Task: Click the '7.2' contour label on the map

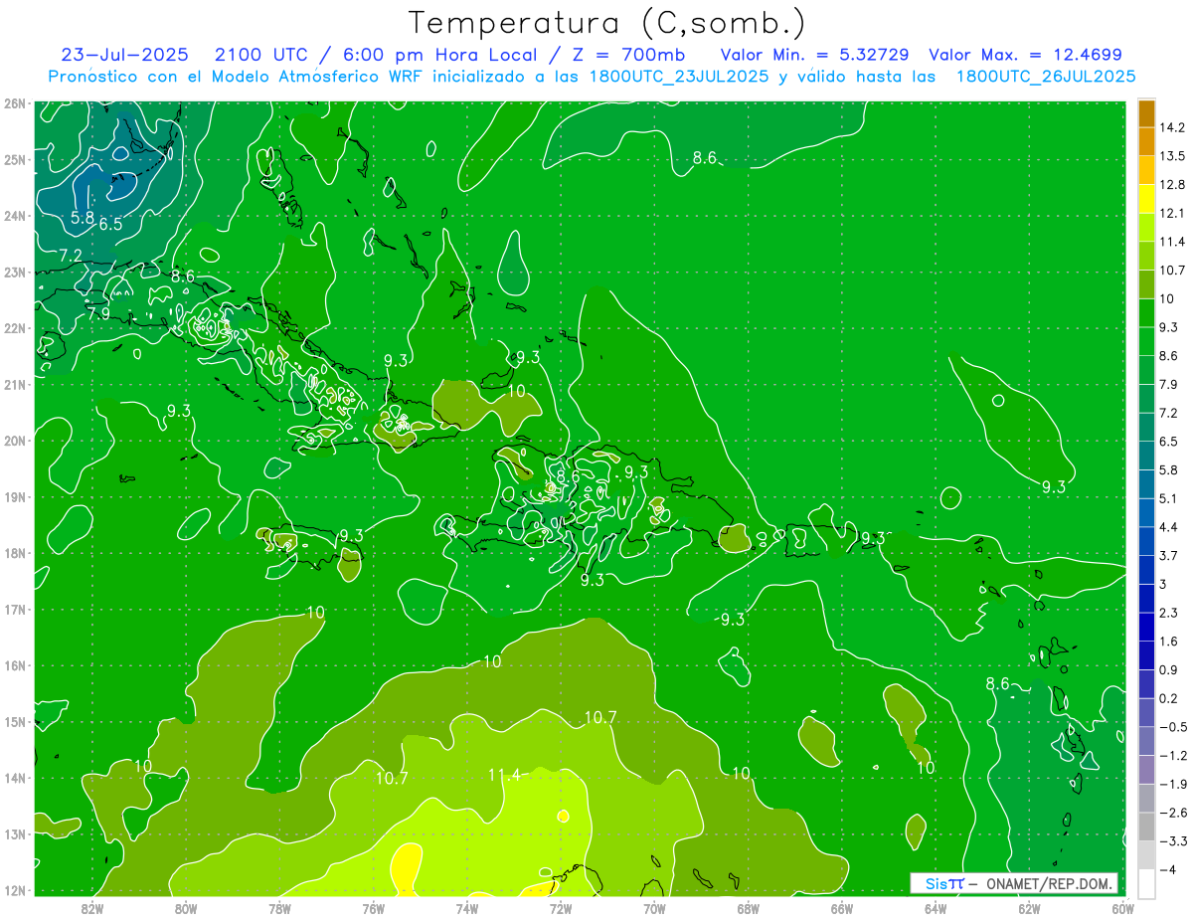Action: 71,256
